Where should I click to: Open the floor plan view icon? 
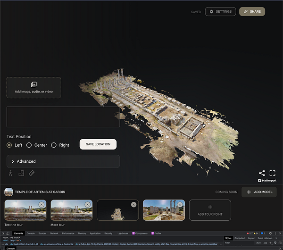point(21,173)
